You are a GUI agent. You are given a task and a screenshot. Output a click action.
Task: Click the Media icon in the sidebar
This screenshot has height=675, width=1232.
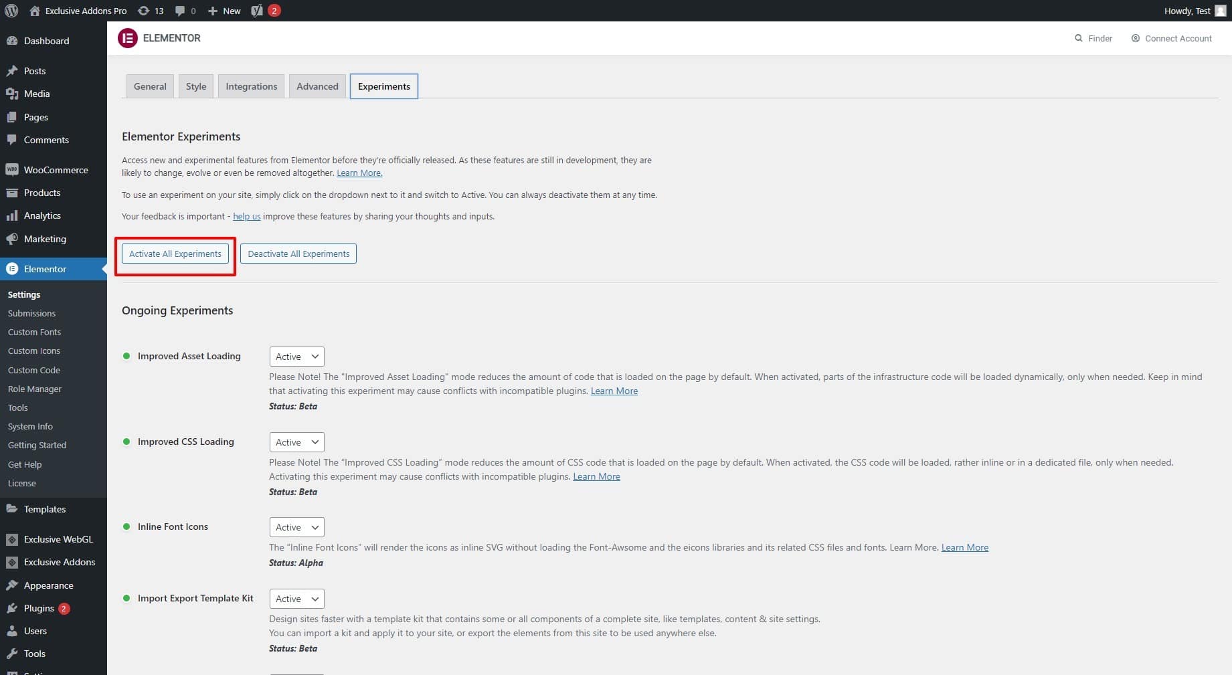[12, 94]
